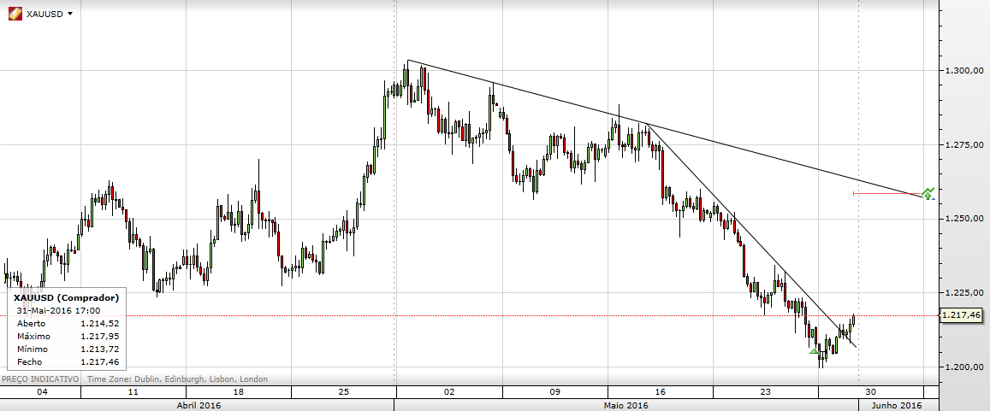Click the 31-Mai-2016 17:00 timestamp
990x411 pixels.
[58, 310]
